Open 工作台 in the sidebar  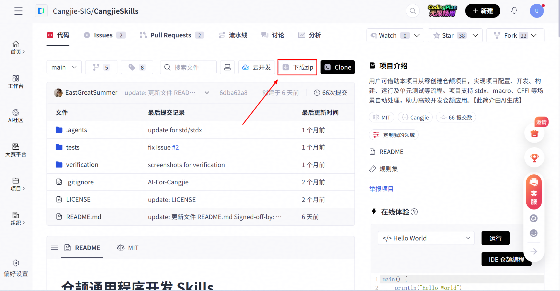[x=16, y=82]
